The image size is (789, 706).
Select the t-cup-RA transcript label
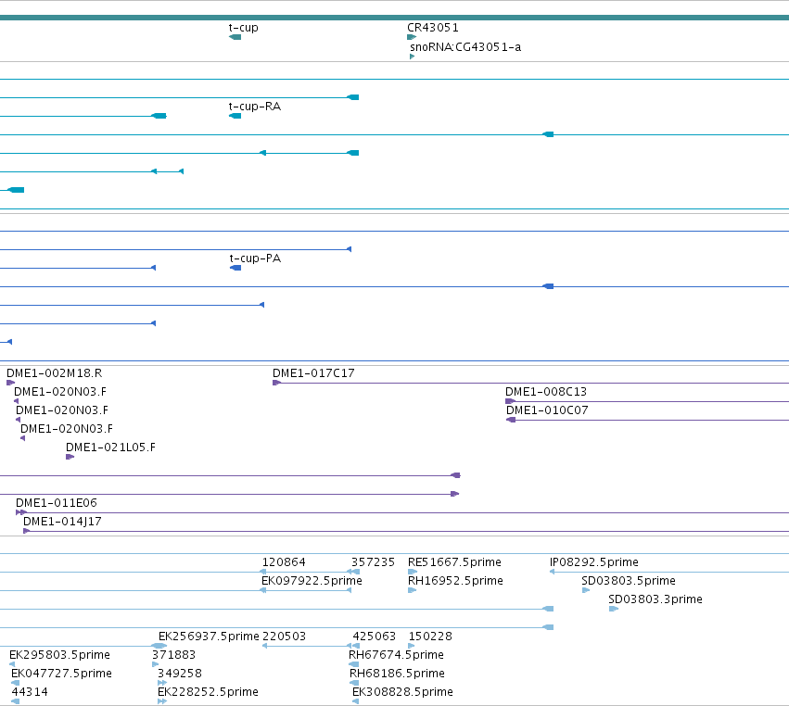tap(255, 107)
